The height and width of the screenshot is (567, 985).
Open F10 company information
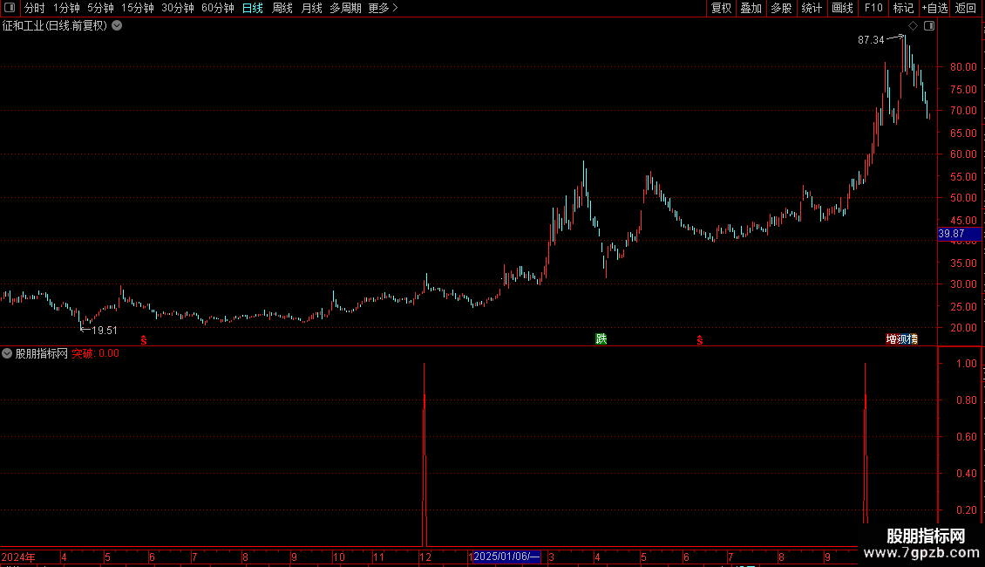(x=873, y=8)
